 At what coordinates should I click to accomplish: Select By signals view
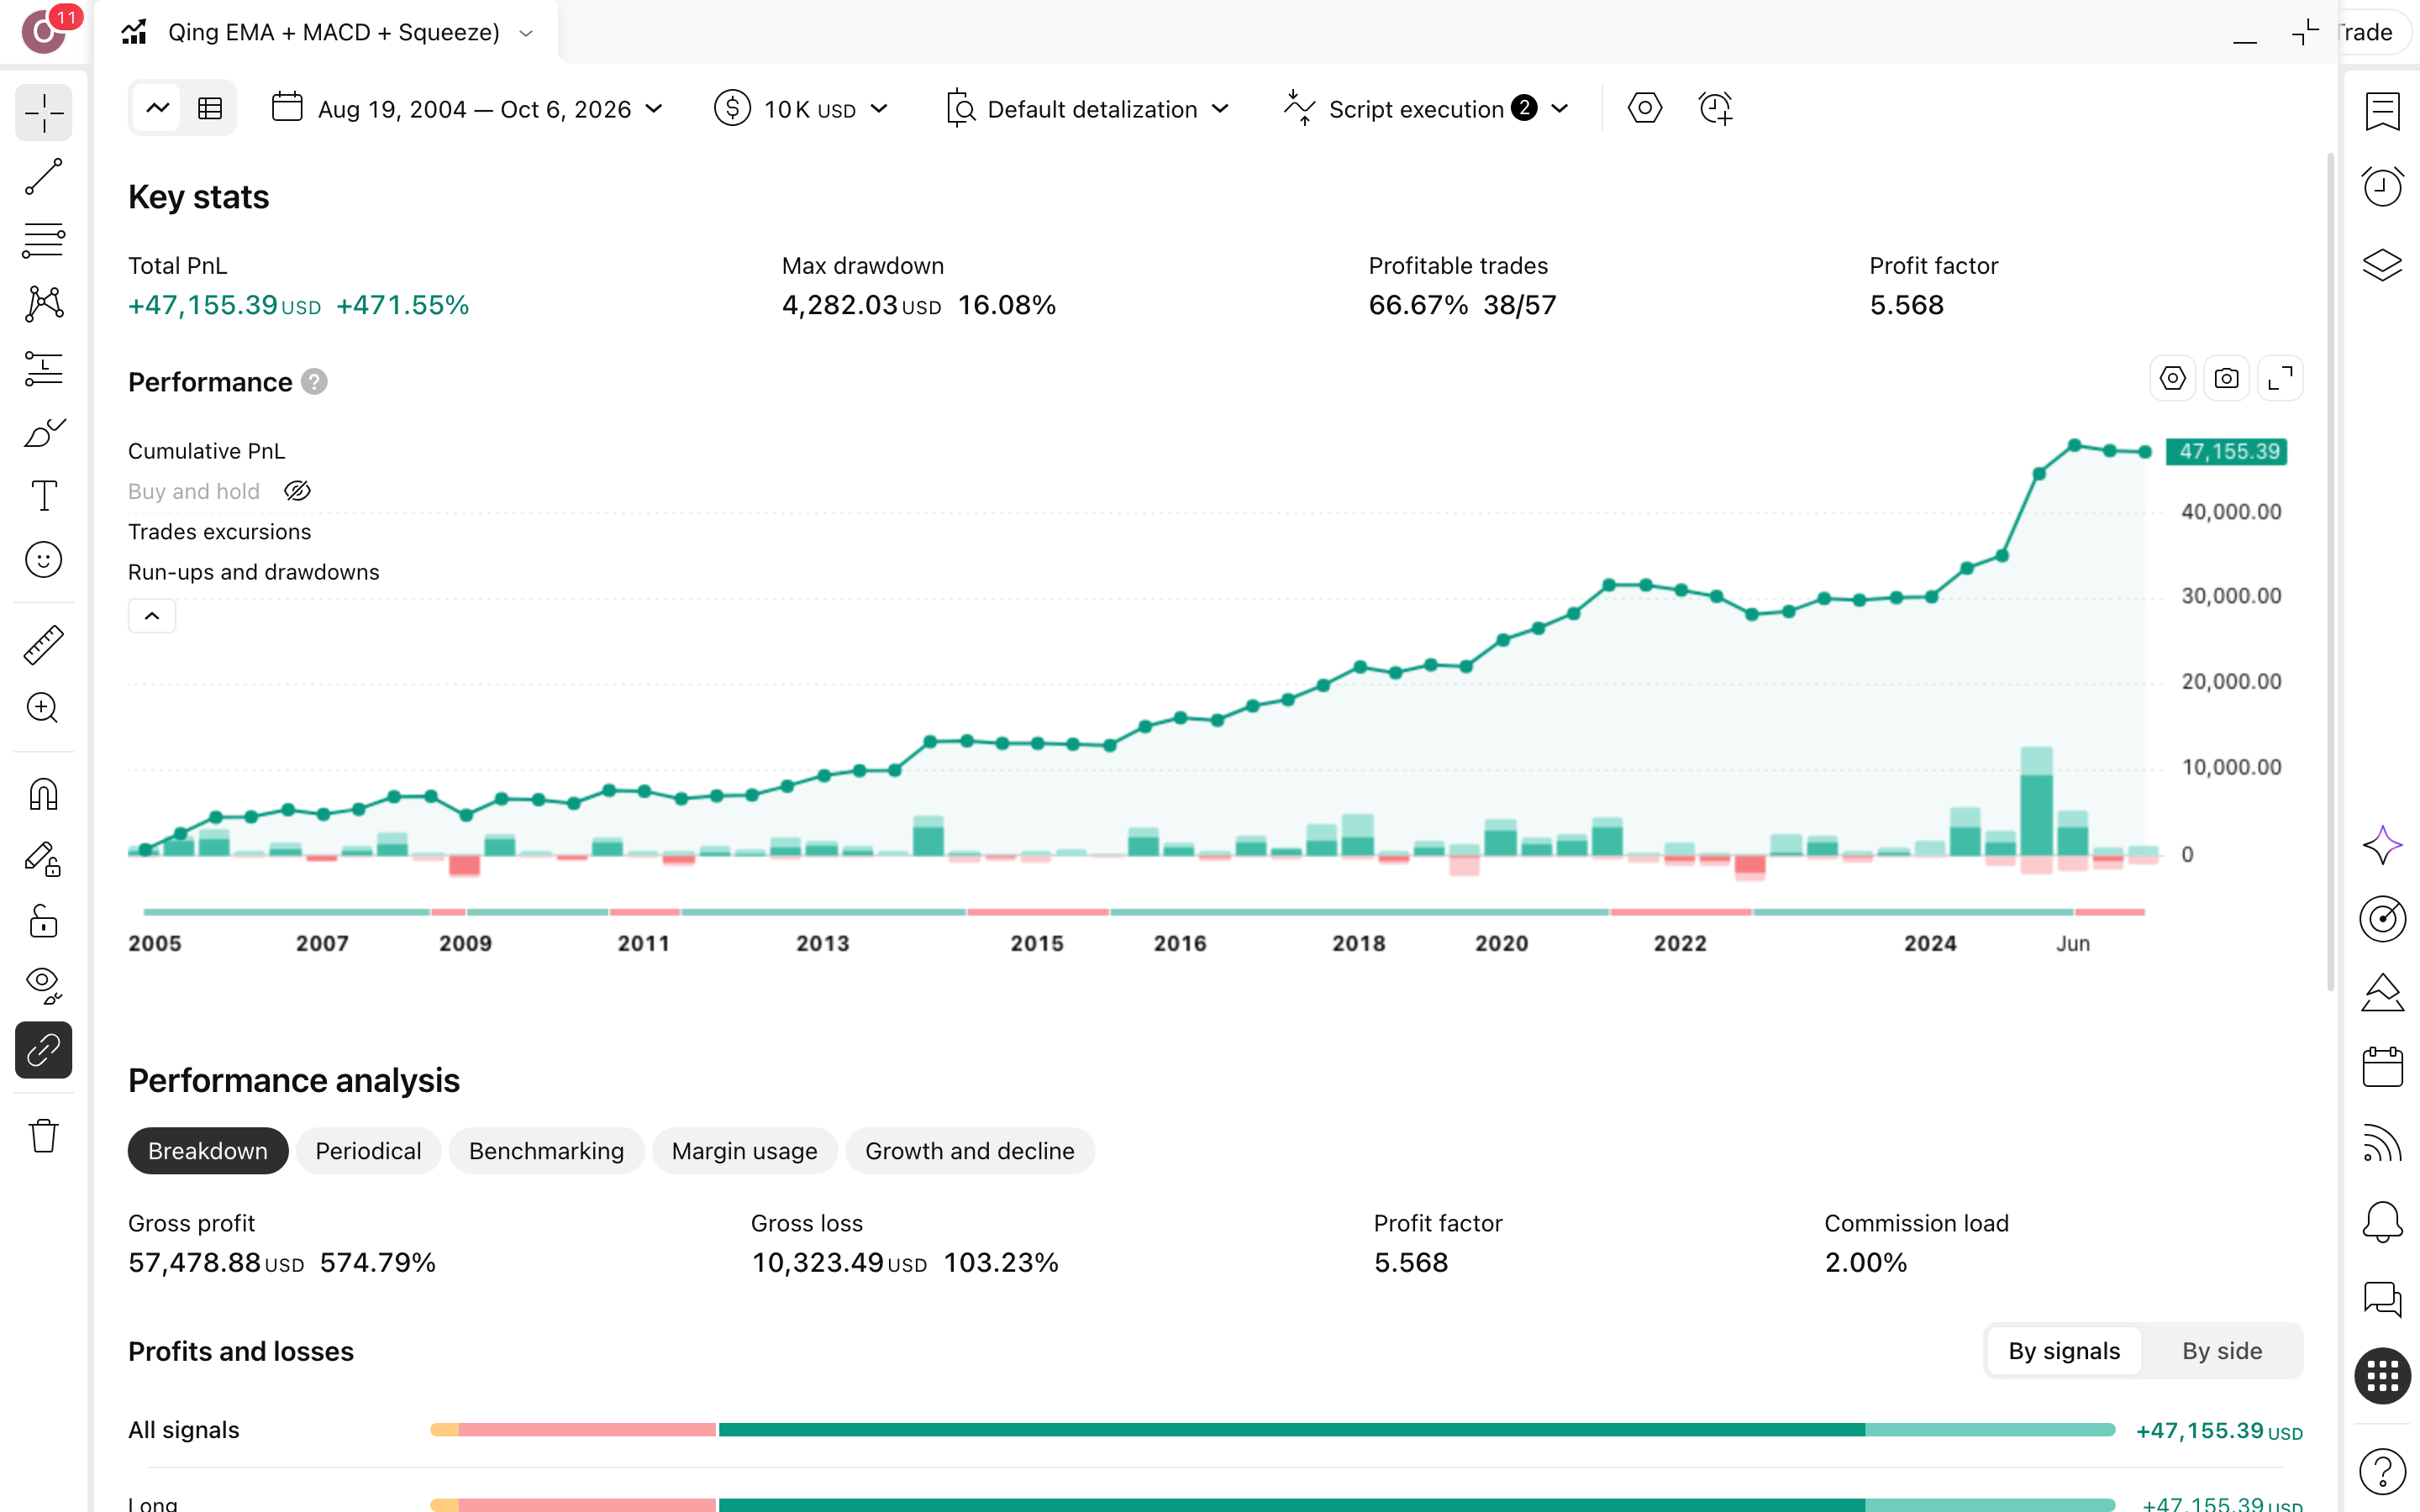[x=2064, y=1351]
